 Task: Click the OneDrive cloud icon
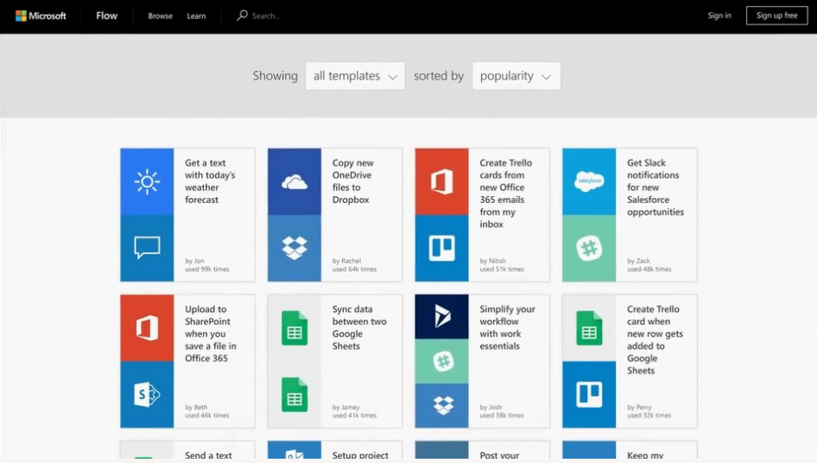click(294, 181)
